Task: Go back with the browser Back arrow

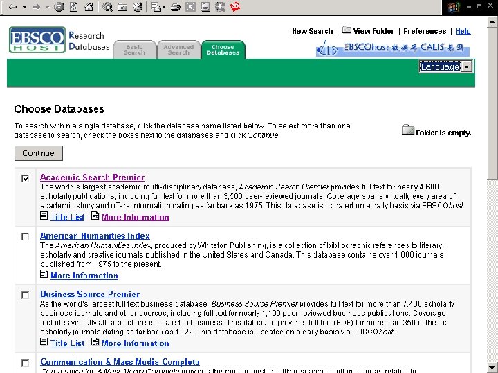Action: [12, 7]
